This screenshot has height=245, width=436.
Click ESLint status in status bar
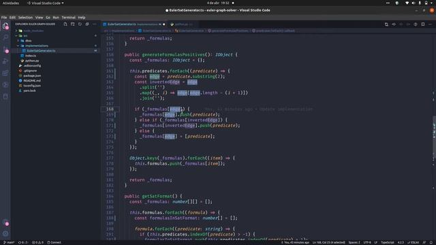click(414, 242)
